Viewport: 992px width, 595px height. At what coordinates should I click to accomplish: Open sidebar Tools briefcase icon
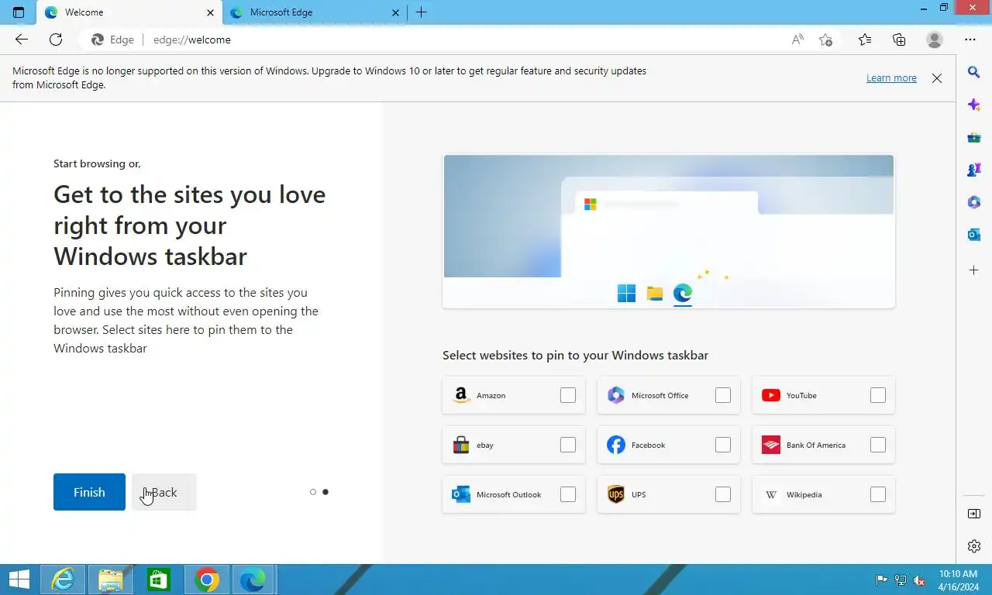click(974, 137)
